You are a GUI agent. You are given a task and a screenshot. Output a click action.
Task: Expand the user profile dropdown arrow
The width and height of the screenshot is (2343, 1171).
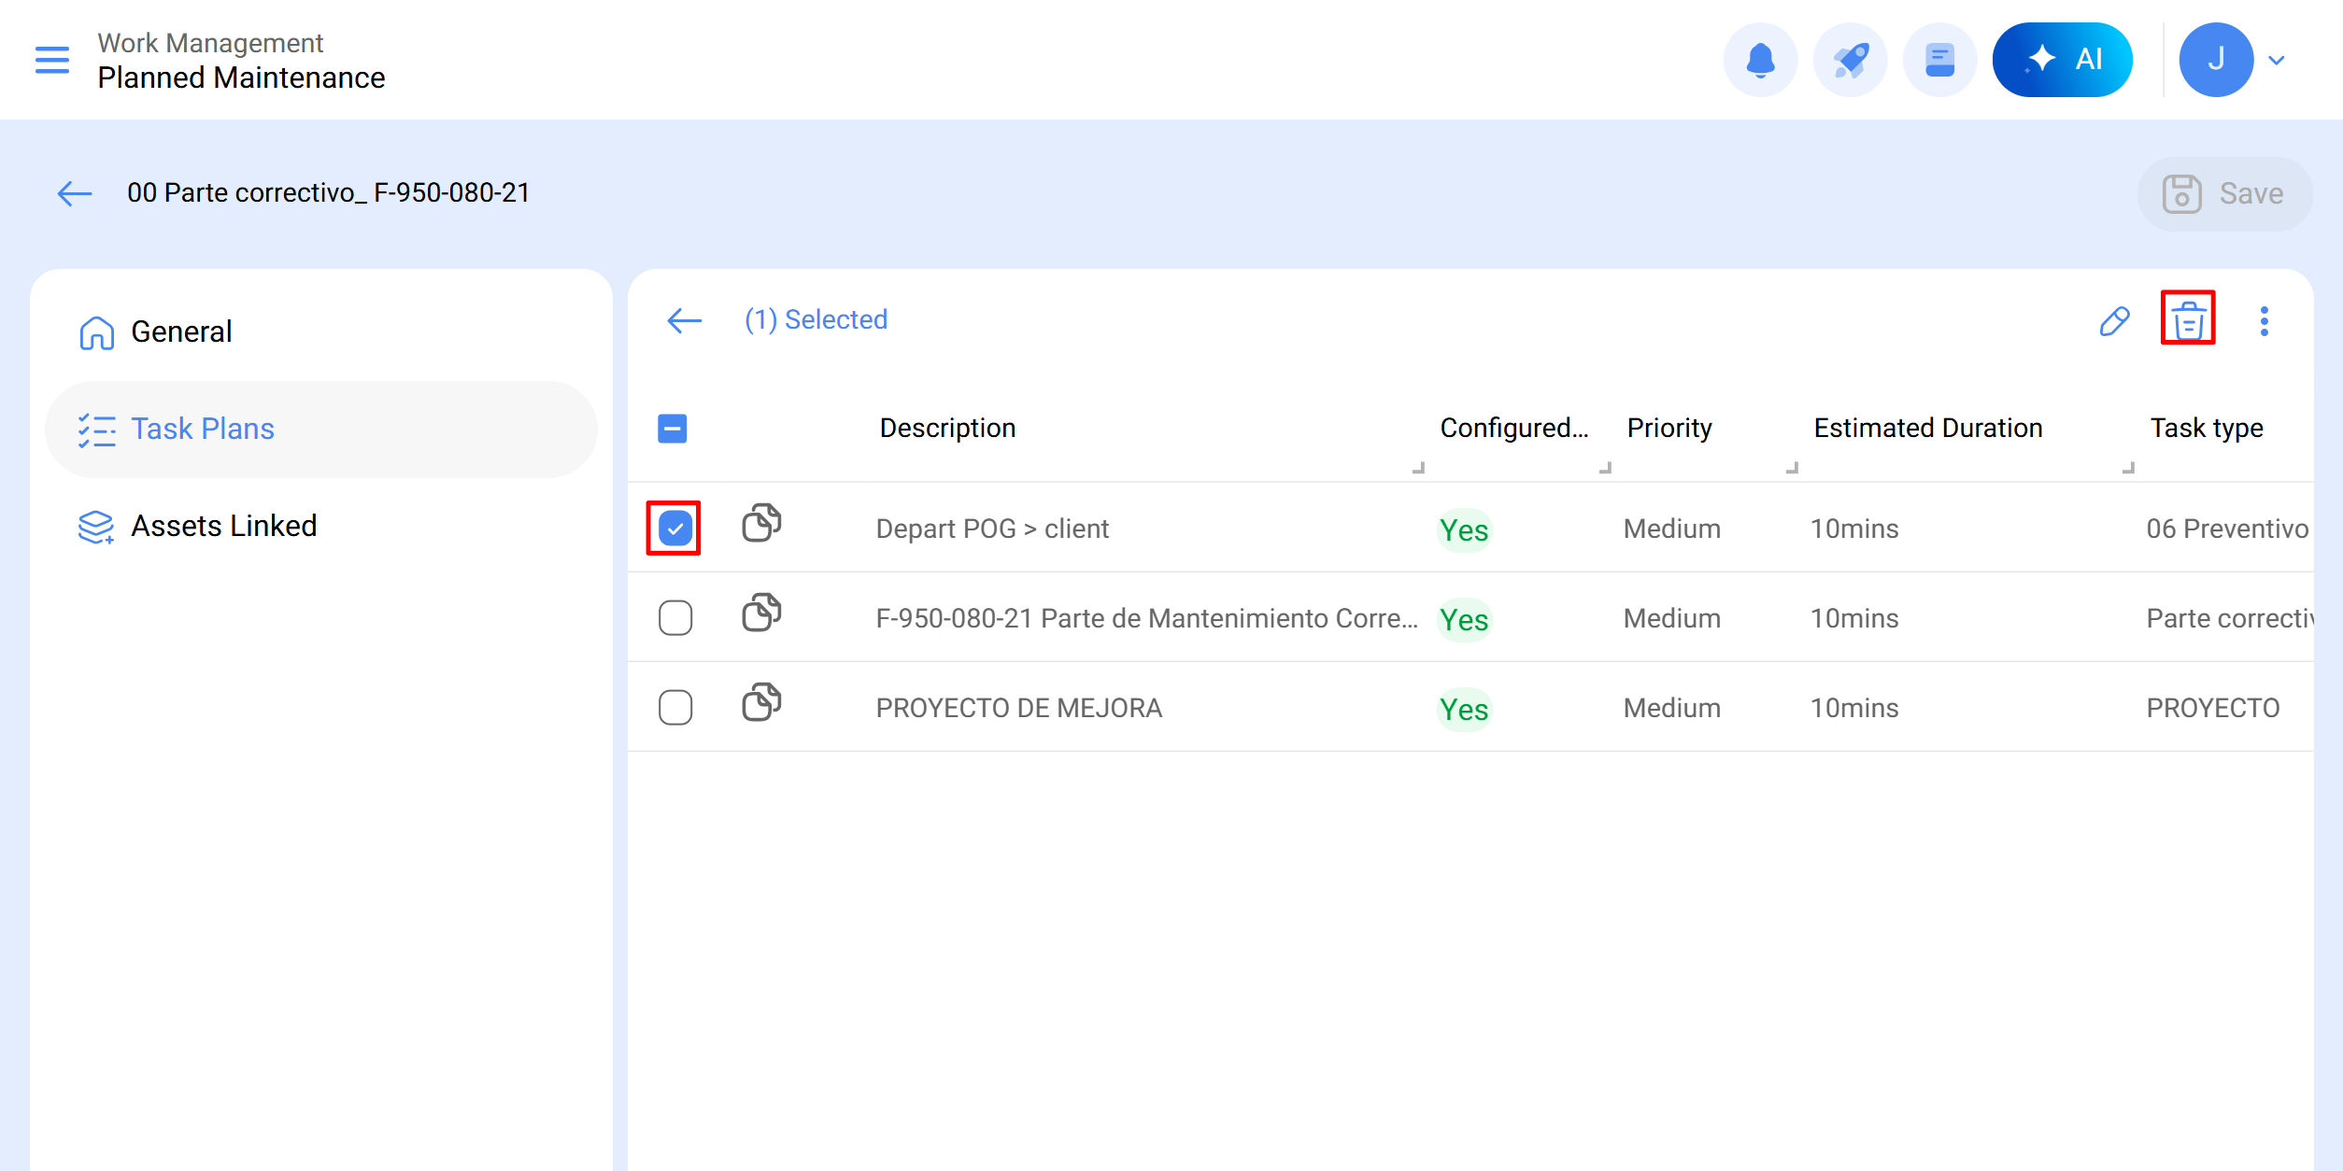[2277, 61]
